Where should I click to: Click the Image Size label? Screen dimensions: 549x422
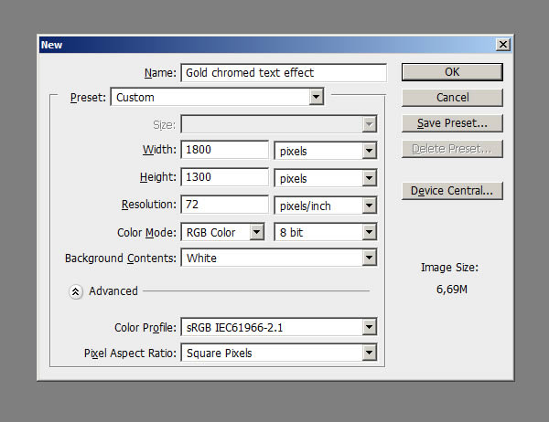[x=449, y=268]
